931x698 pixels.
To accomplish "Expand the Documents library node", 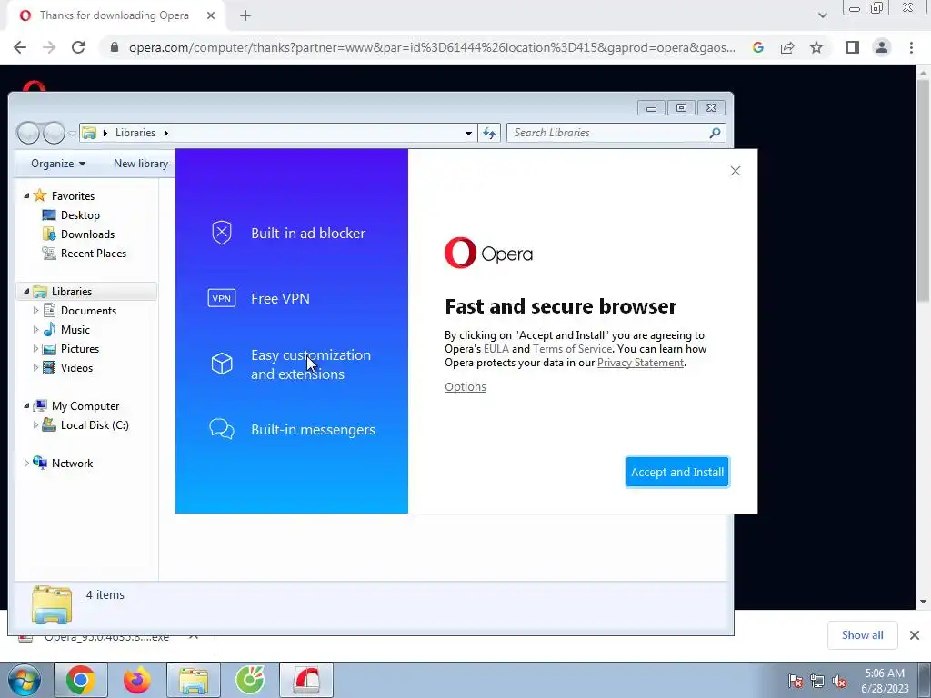I will [x=35, y=311].
